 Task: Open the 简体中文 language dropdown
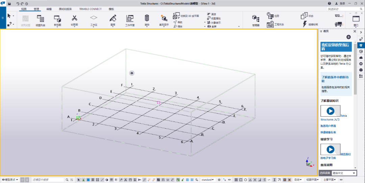click(x=344, y=173)
